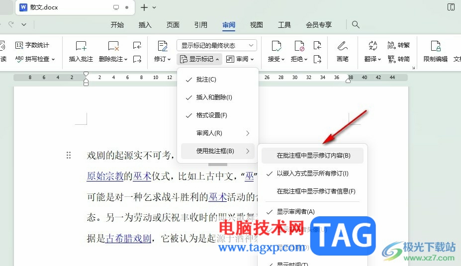Screen dimensions: 461x266
Task: Click the Accept 接受 change icon
Action: pyautogui.click(x=276, y=46)
